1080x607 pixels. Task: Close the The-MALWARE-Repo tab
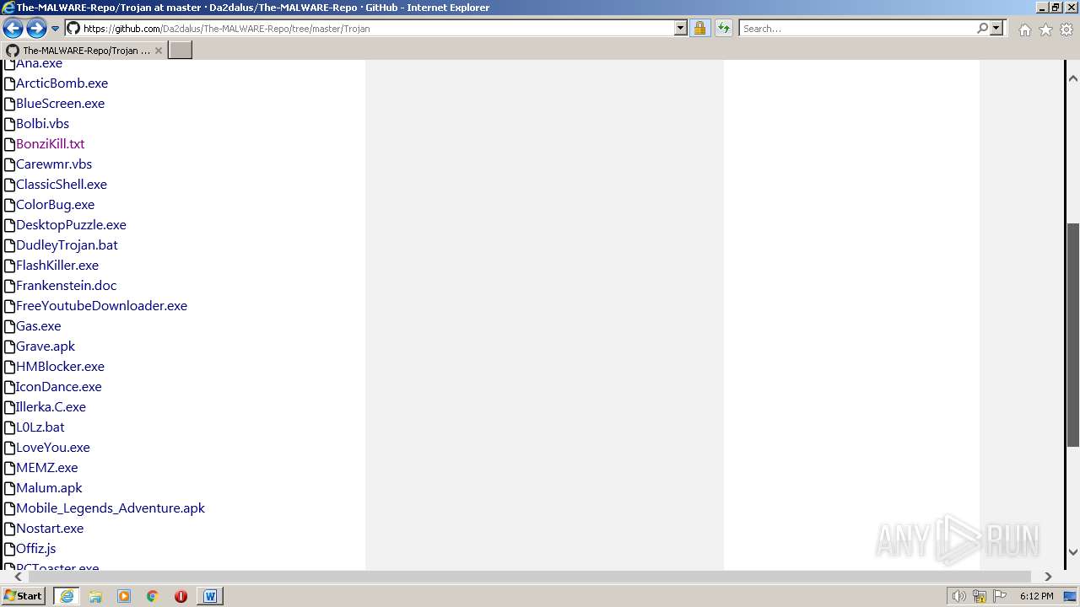click(158, 51)
